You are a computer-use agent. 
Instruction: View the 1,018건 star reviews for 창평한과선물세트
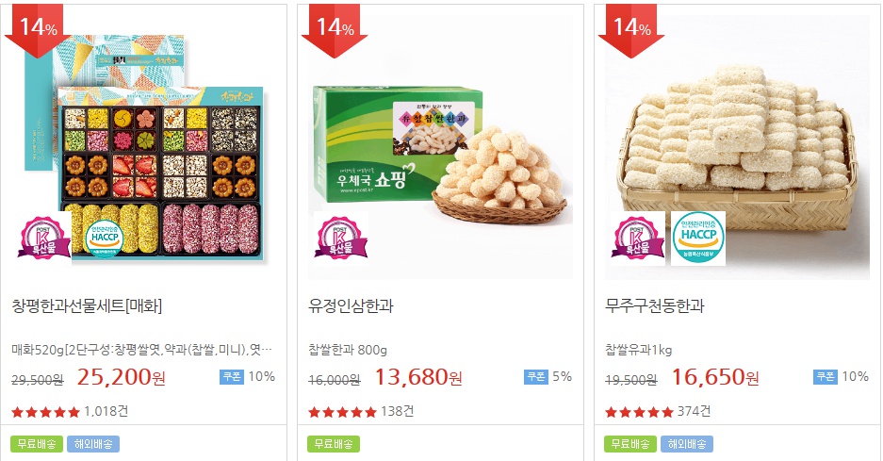click(x=70, y=412)
